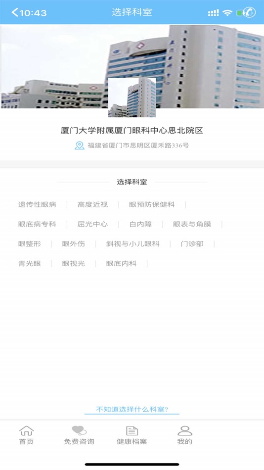The image size is (264, 470).
Task: Choose the 门诊部 department
Action: coord(192,244)
